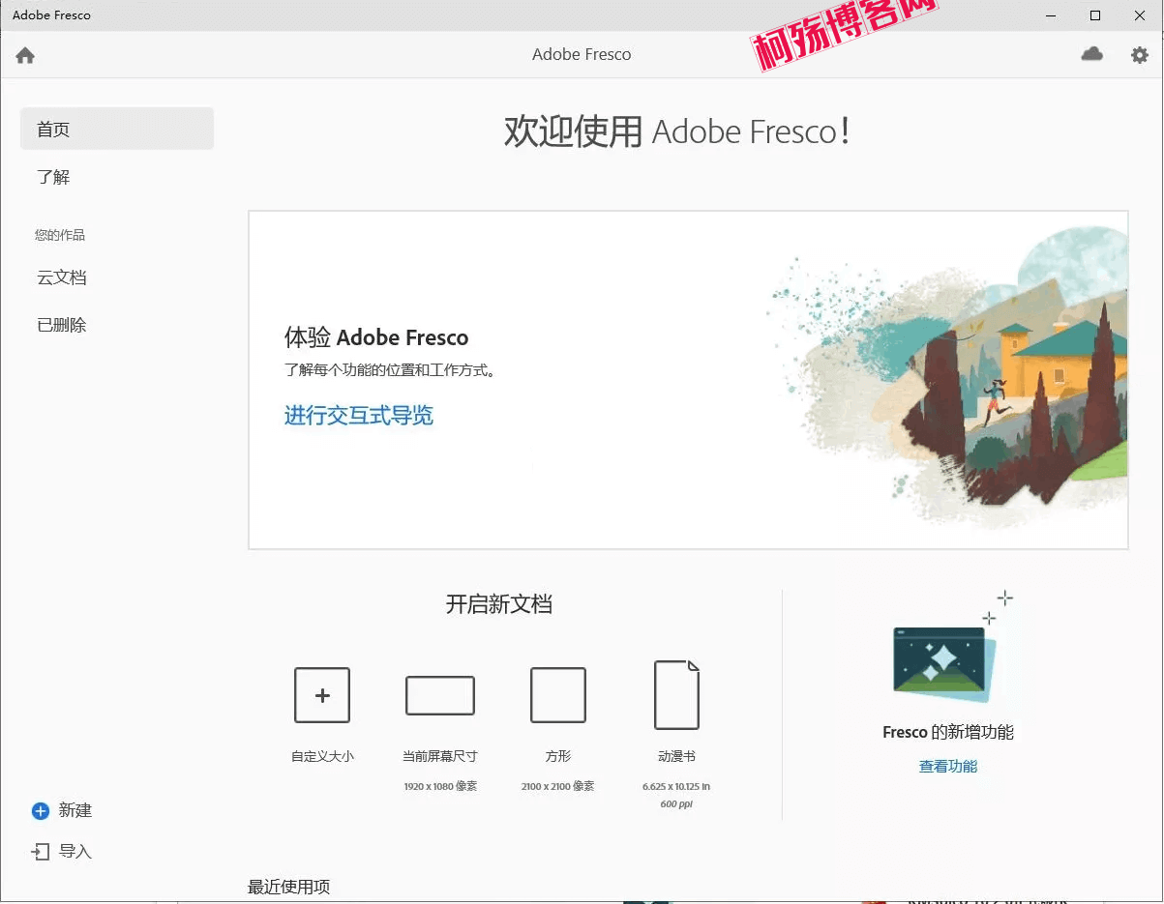The image size is (1164, 904).
Task: Open the settings gear icon
Action: [x=1140, y=55]
